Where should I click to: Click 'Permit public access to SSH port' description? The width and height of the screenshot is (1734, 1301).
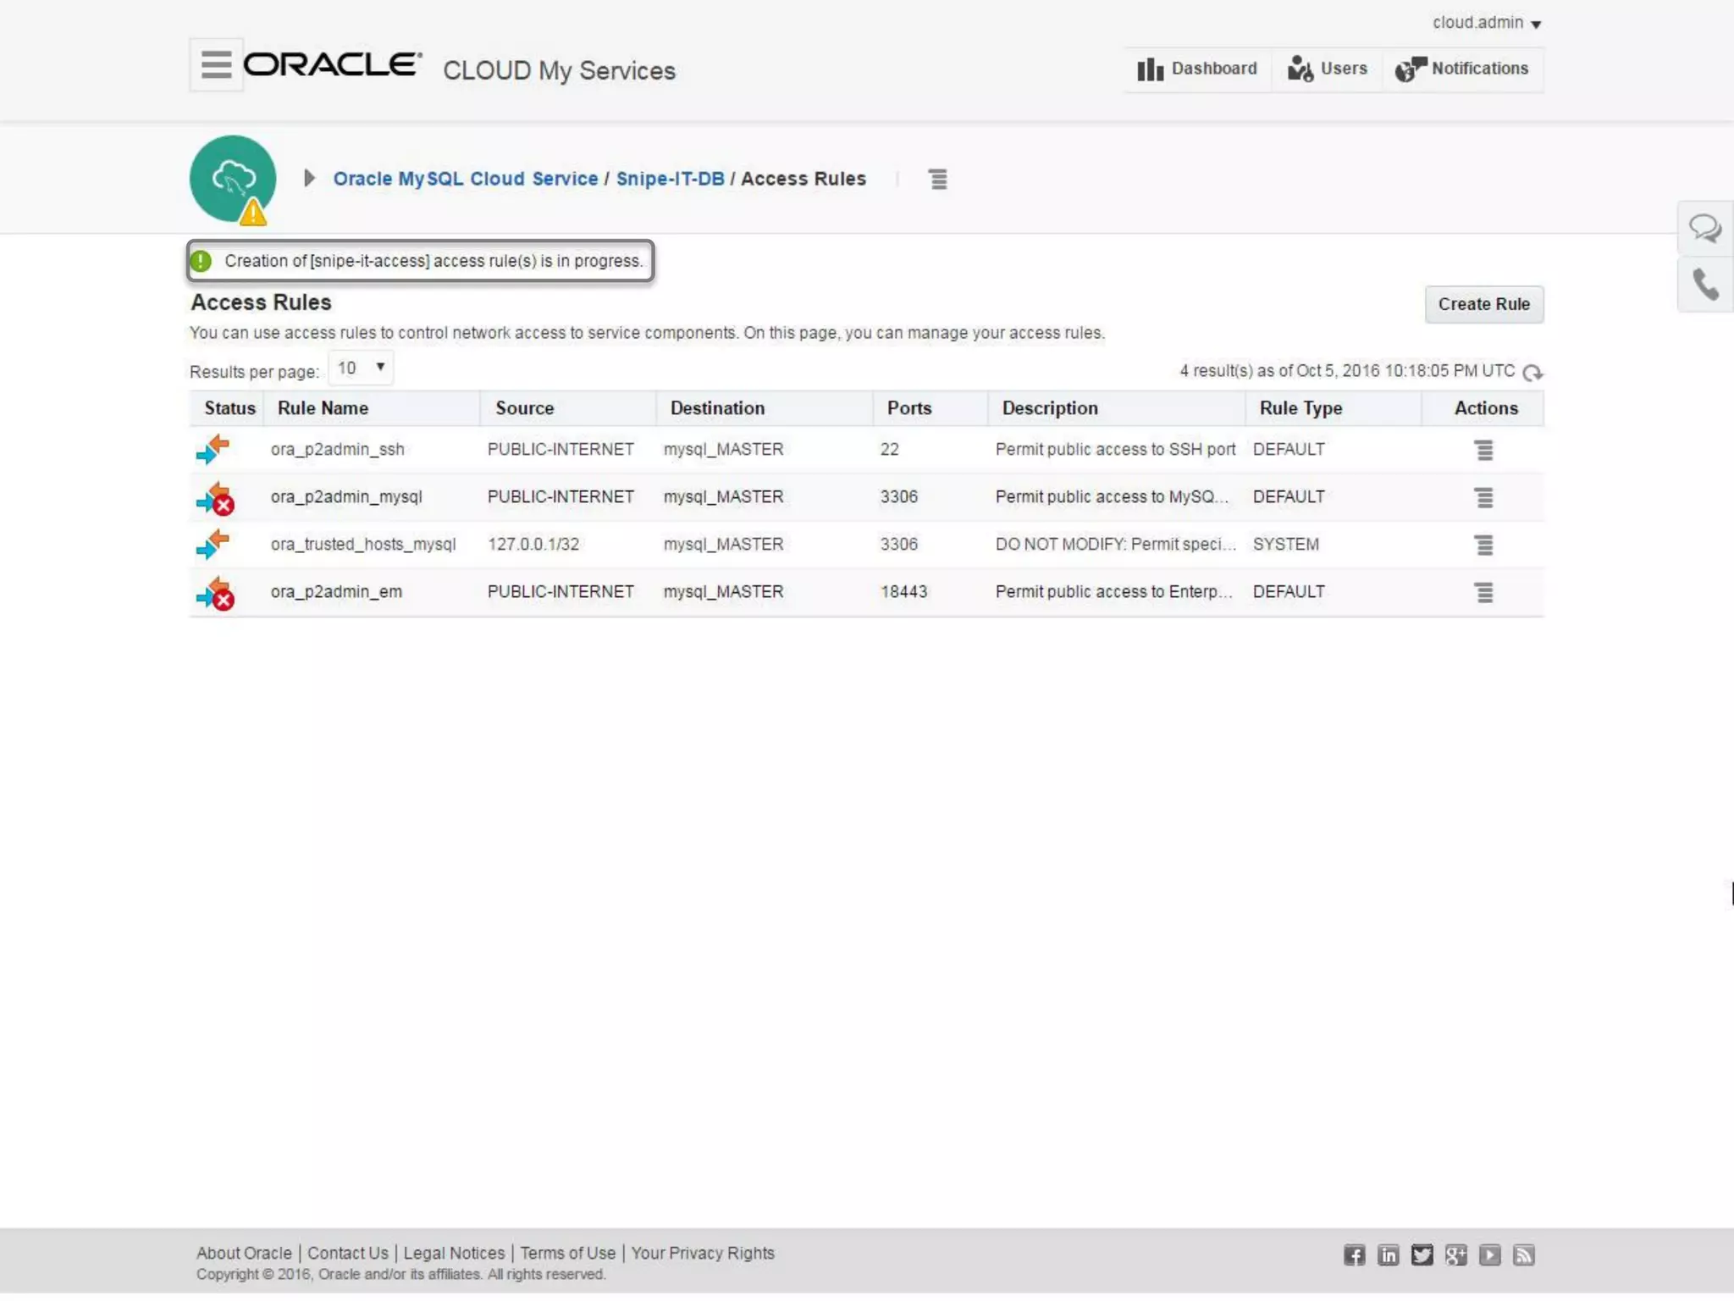(x=1115, y=450)
